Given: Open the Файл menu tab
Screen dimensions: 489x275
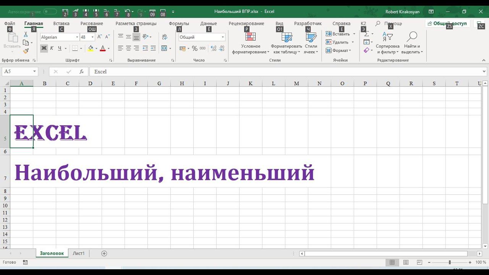Looking at the screenshot, I should [10, 23].
